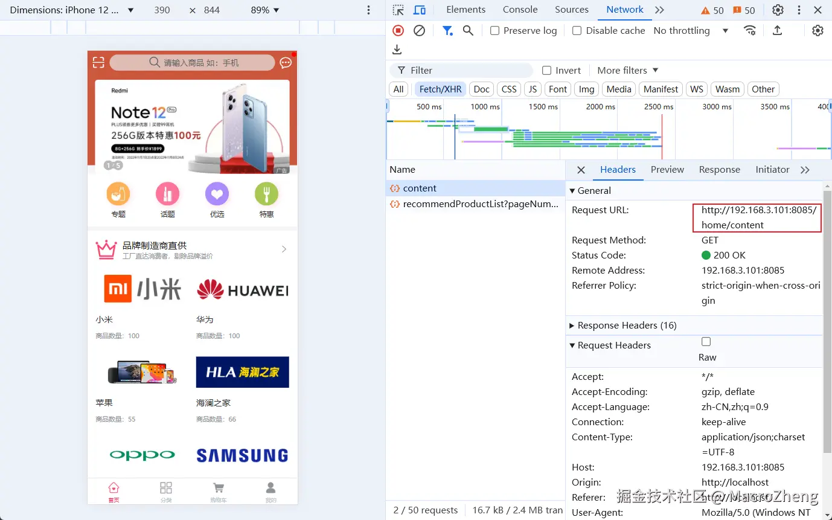Enable the Preserve log checkbox

[x=494, y=31]
